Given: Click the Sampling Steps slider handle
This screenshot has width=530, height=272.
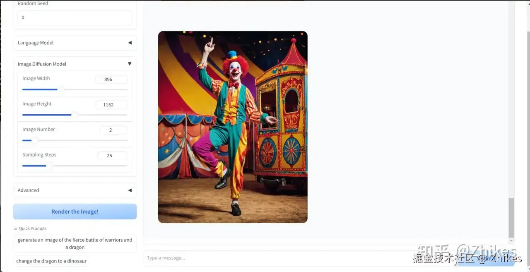Looking at the screenshot, I should pyautogui.click(x=49, y=166).
